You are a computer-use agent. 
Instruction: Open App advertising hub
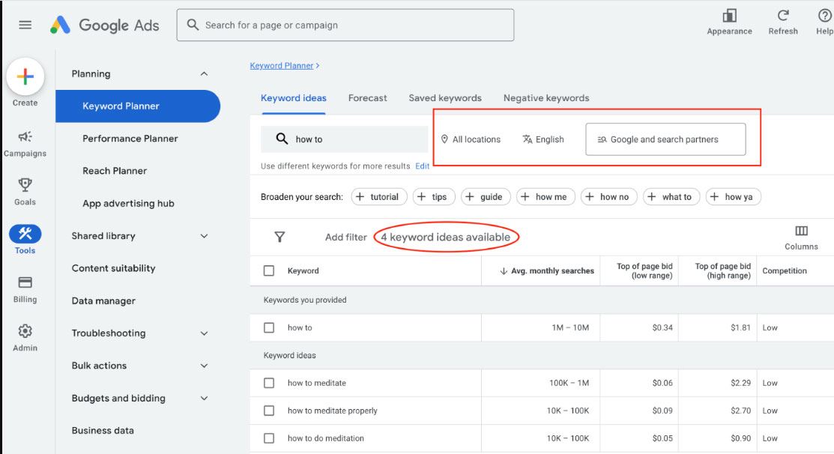tap(128, 203)
